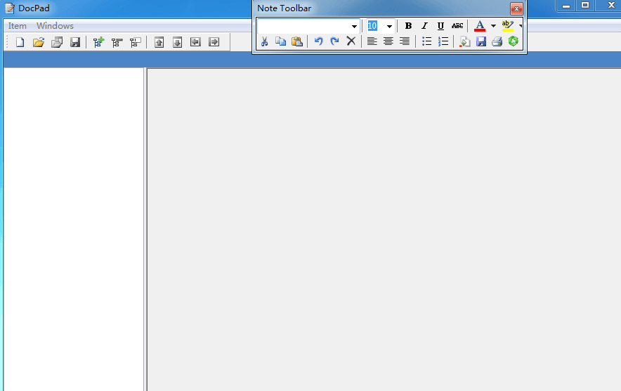Toggle Bold formatting
The image size is (621, 391).
coord(408,26)
